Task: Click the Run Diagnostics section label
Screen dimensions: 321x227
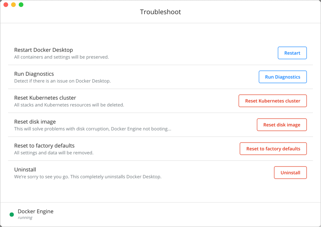Action: (x=34, y=74)
